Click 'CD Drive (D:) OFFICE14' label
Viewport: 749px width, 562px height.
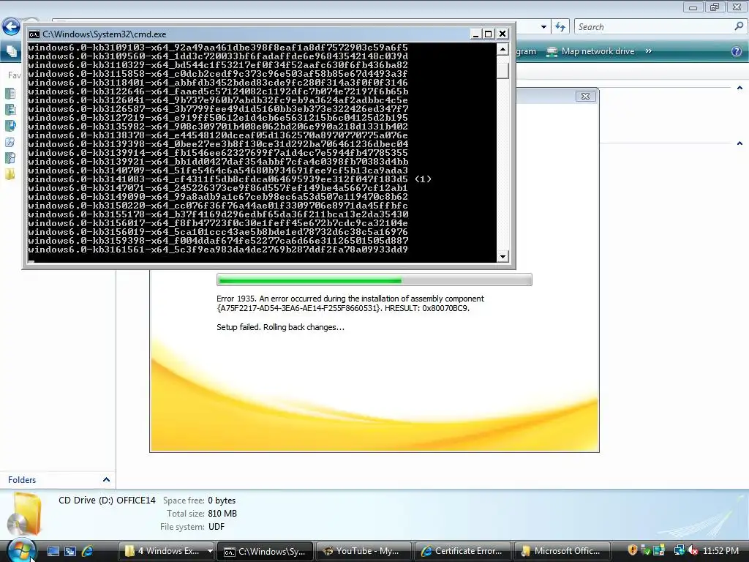pyautogui.click(x=107, y=501)
